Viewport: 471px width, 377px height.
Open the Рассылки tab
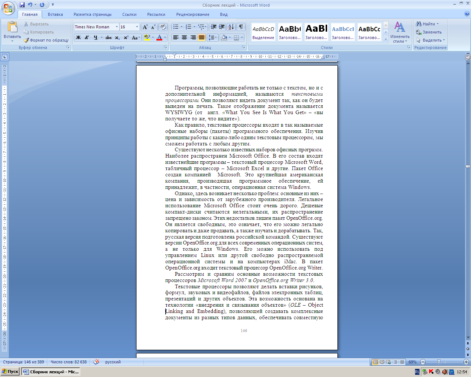(x=156, y=14)
